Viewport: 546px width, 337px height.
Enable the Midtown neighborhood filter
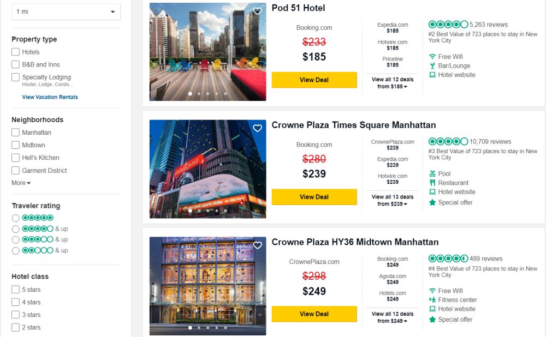point(16,145)
